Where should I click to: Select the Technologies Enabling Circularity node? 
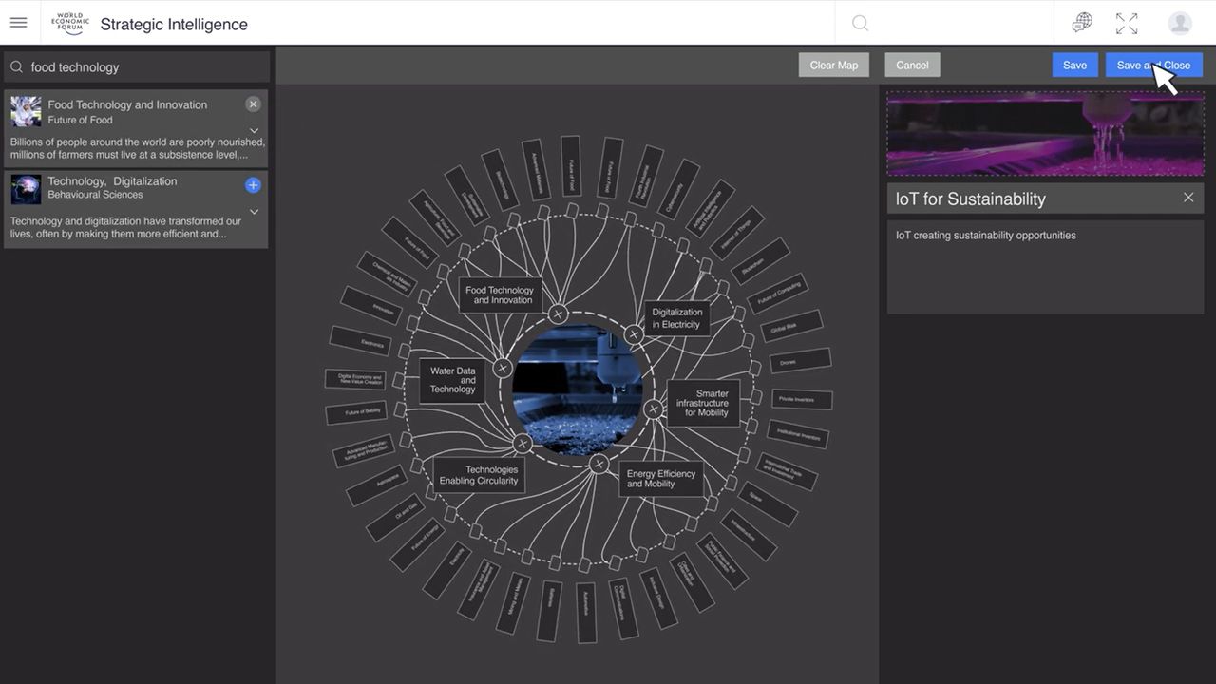point(479,475)
